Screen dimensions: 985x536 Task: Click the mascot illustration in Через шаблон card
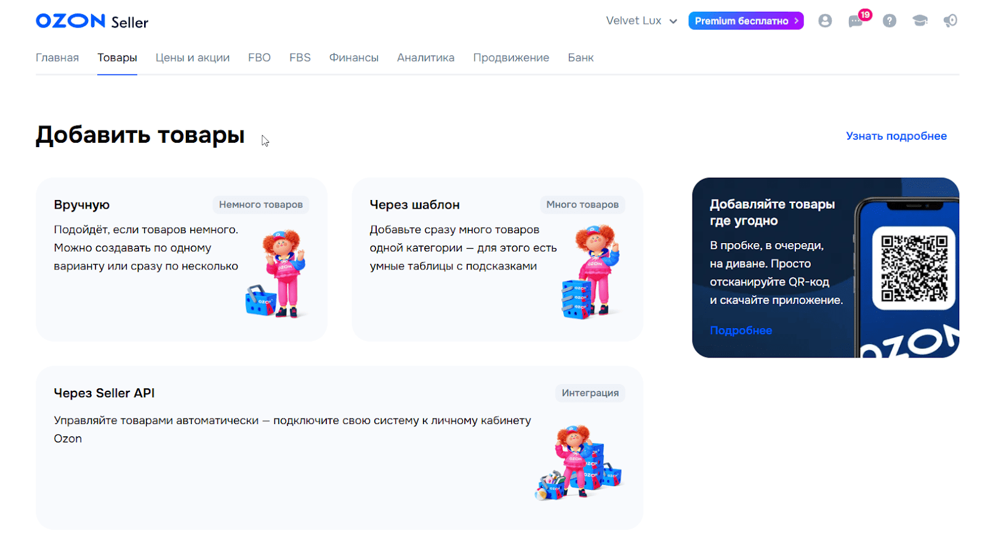590,271
